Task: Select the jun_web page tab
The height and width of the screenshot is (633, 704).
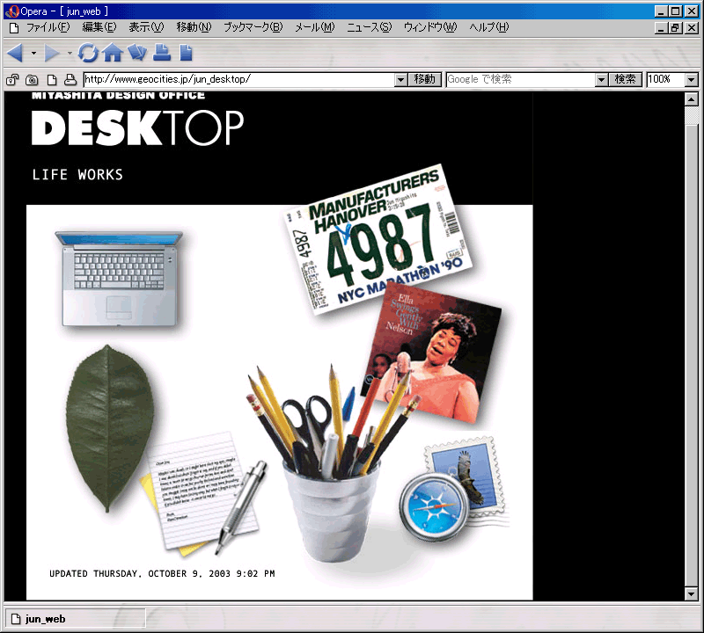Action: [75, 619]
